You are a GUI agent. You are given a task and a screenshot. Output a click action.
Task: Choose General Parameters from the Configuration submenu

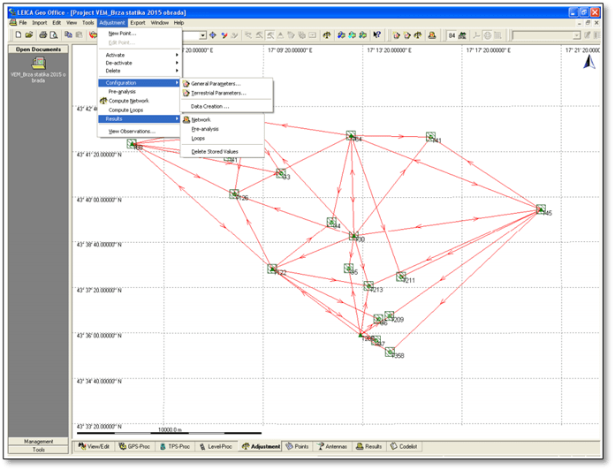[216, 83]
